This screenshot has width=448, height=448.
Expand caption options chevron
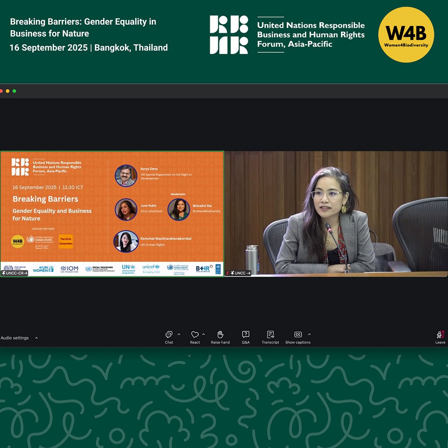coord(309,334)
